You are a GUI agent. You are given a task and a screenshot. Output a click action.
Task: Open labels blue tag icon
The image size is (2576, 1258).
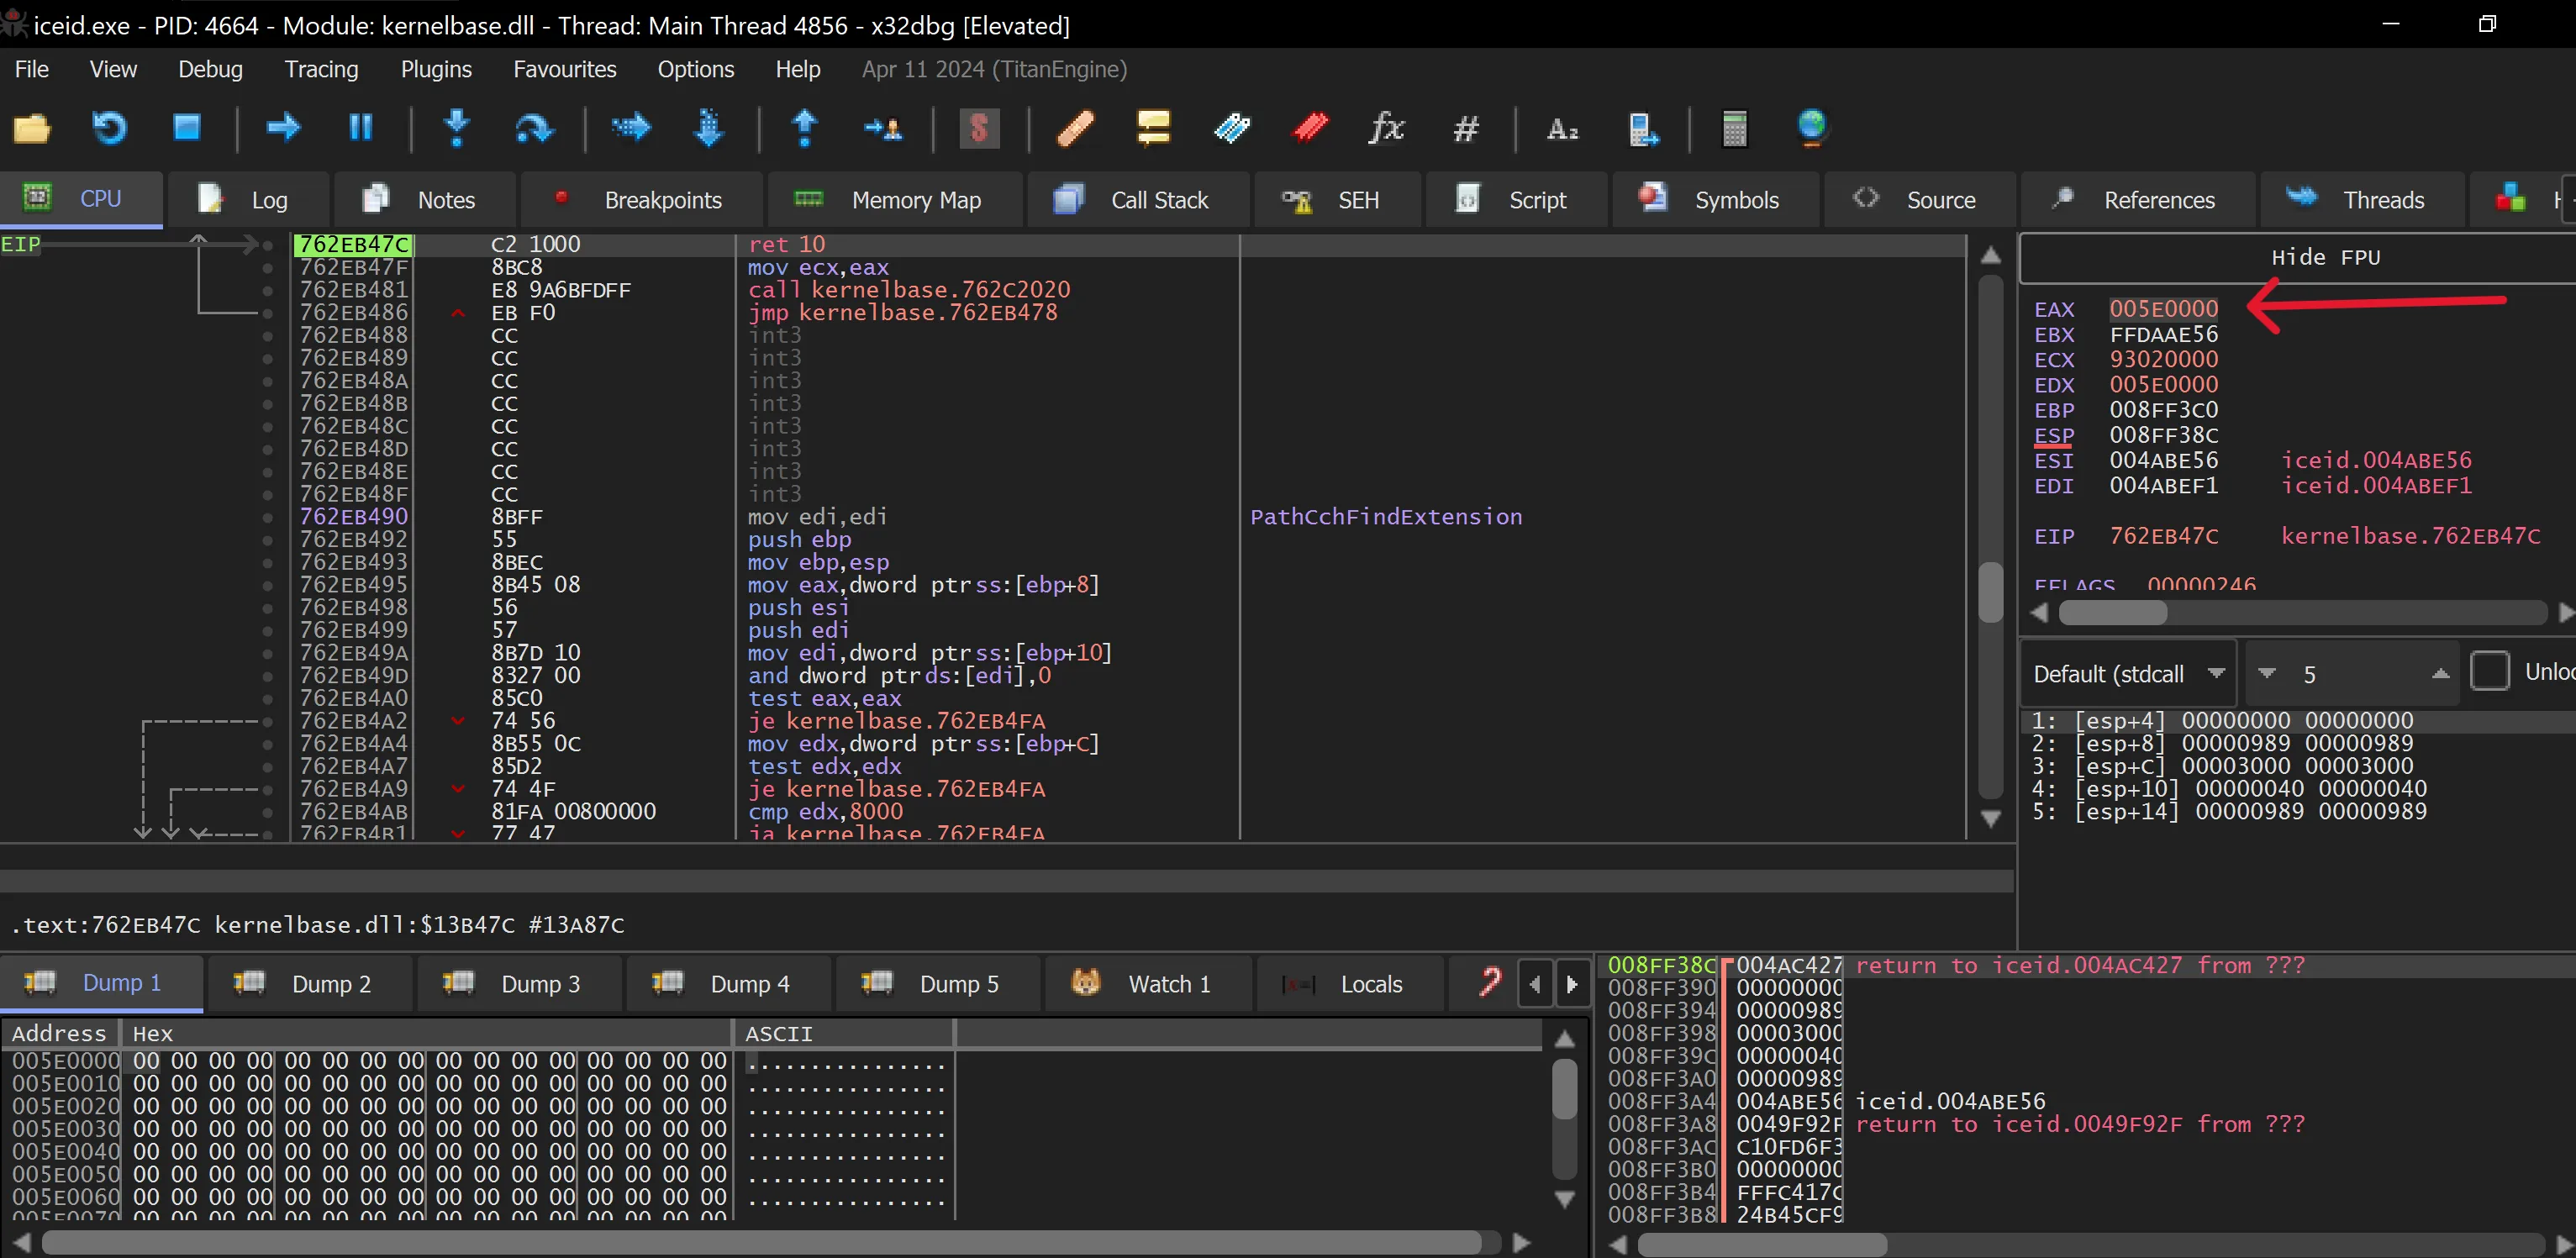click(x=1232, y=128)
